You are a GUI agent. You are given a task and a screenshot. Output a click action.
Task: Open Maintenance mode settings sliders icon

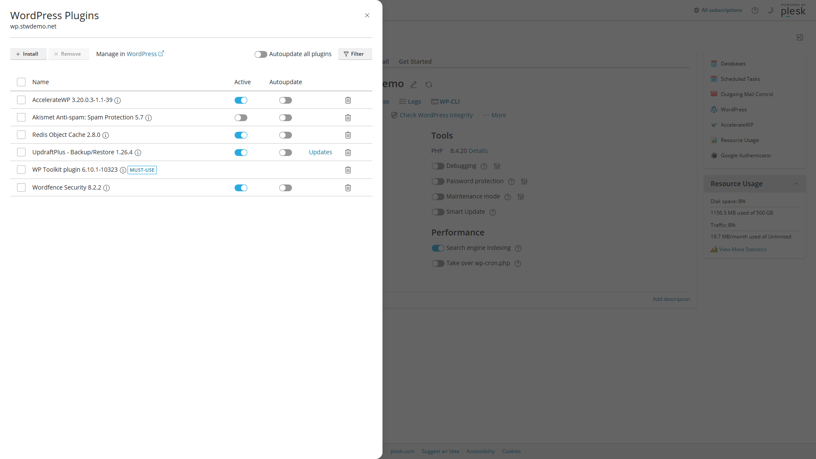point(521,197)
